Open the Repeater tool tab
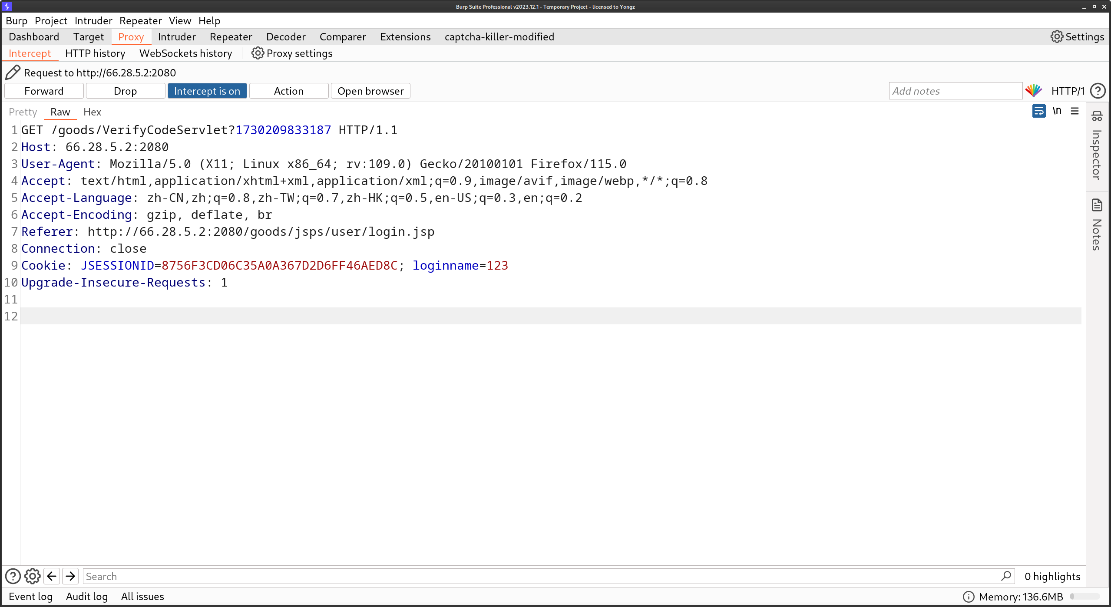 (231, 37)
